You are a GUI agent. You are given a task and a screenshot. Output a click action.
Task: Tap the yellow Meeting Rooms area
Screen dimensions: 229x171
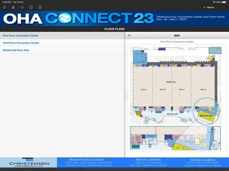(x=206, y=116)
